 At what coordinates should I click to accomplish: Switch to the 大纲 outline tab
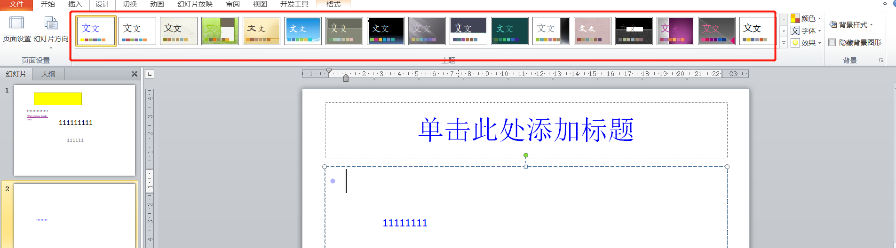pos(48,74)
